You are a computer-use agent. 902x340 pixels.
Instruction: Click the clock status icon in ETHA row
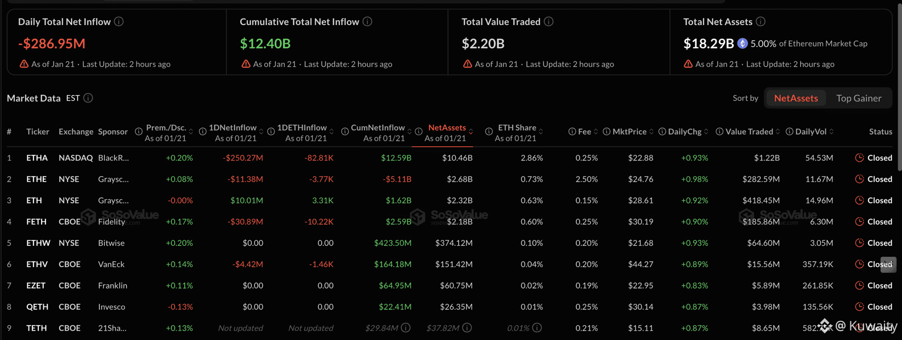859,158
